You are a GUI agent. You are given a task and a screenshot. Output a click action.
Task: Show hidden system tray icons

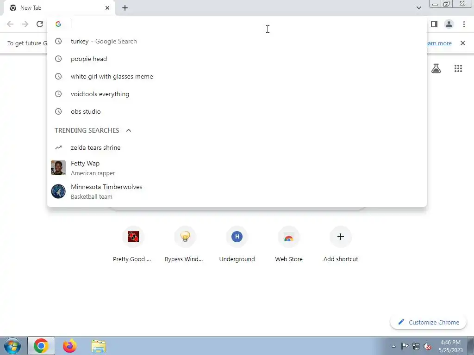tap(393, 346)
